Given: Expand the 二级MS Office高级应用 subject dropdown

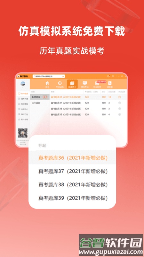Looking at the screenshot, I should tap(49, 76).
